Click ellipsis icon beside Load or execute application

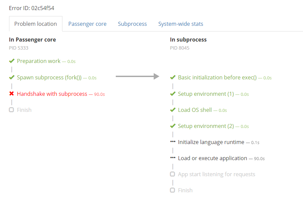(x=173, y=158)
